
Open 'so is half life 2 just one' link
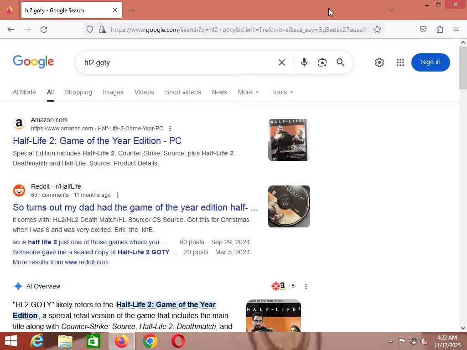point(89,242)
